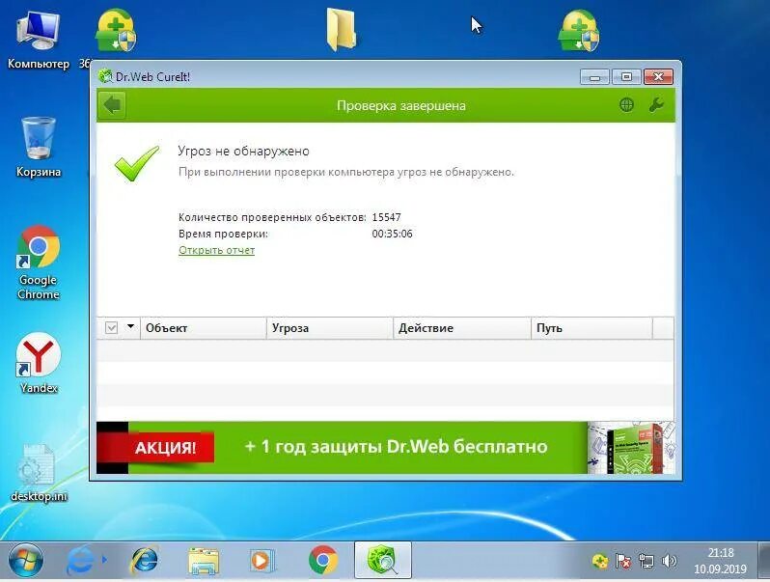Sort by the Действие column header
Screen dimensions: 770x582
[x=462, y=328]
